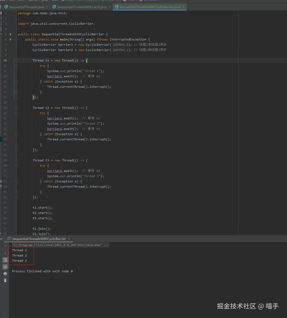Switch to the SequentialThreadsWithLatch.java tab
Image resolution: width=287 pixels, height=318 pixels.
pos(82,7)
